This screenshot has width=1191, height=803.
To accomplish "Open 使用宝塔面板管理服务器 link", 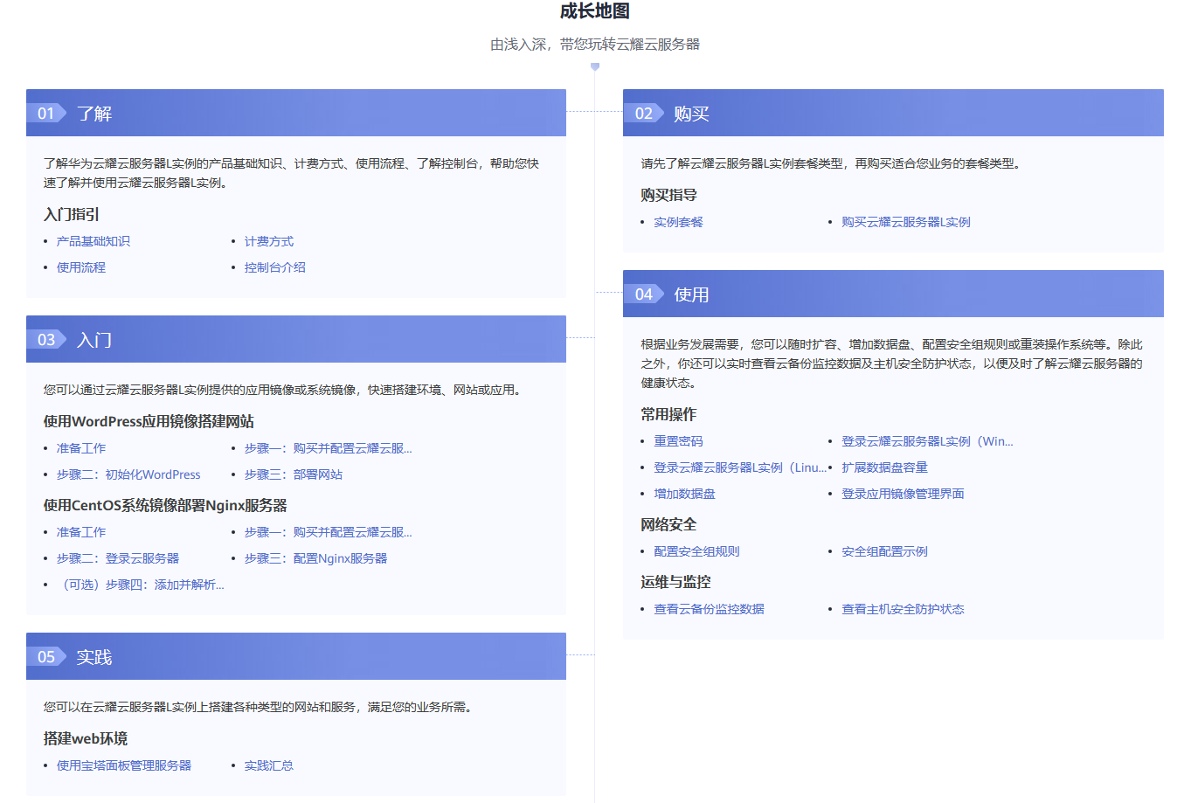I will (124, 765).
